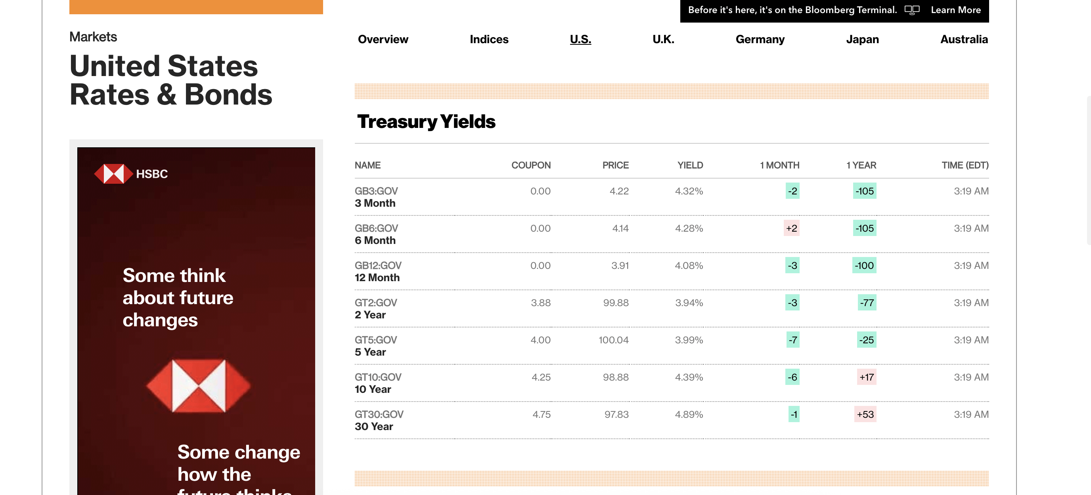The width and height of the screenshot is (1091, 495).
Task: Click the +53 one-year change badge
Action: [x=865, y=414]
